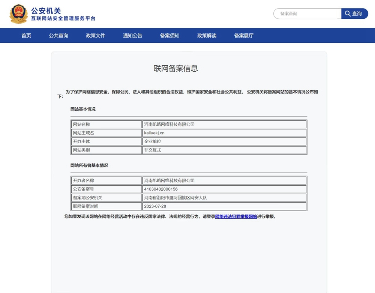Open the 备案须知 menu item
This screenshot has height=293, width=375.
pos(169,36)
